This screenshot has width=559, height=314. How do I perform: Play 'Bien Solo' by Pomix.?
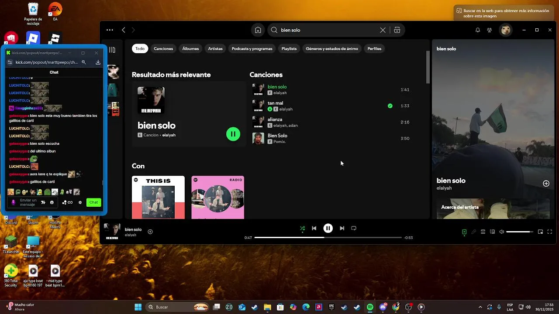277,136
